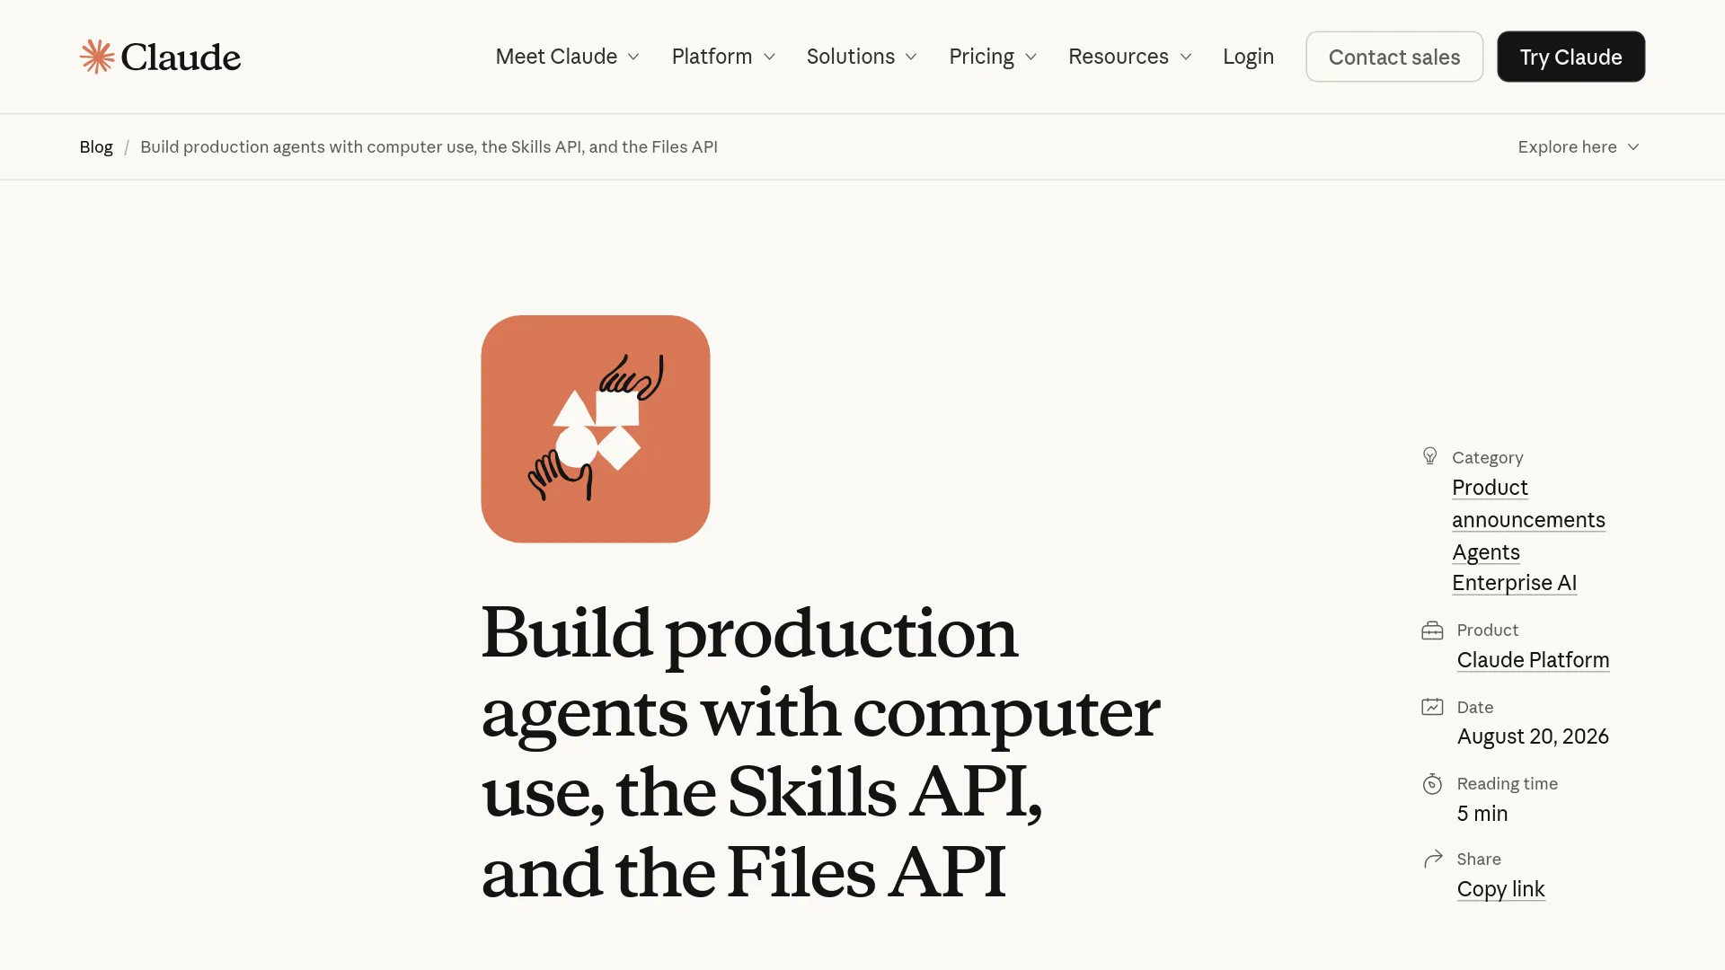
Task: Open the Meet Claude menu
Action: 567,57
